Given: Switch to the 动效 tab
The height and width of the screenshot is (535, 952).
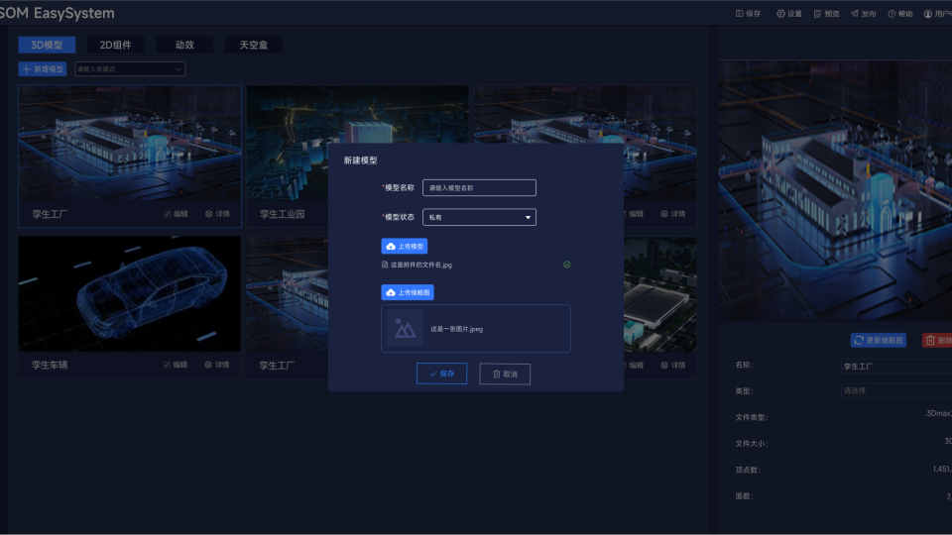Looking at the screenshot, I should click(x=184, y=45).
